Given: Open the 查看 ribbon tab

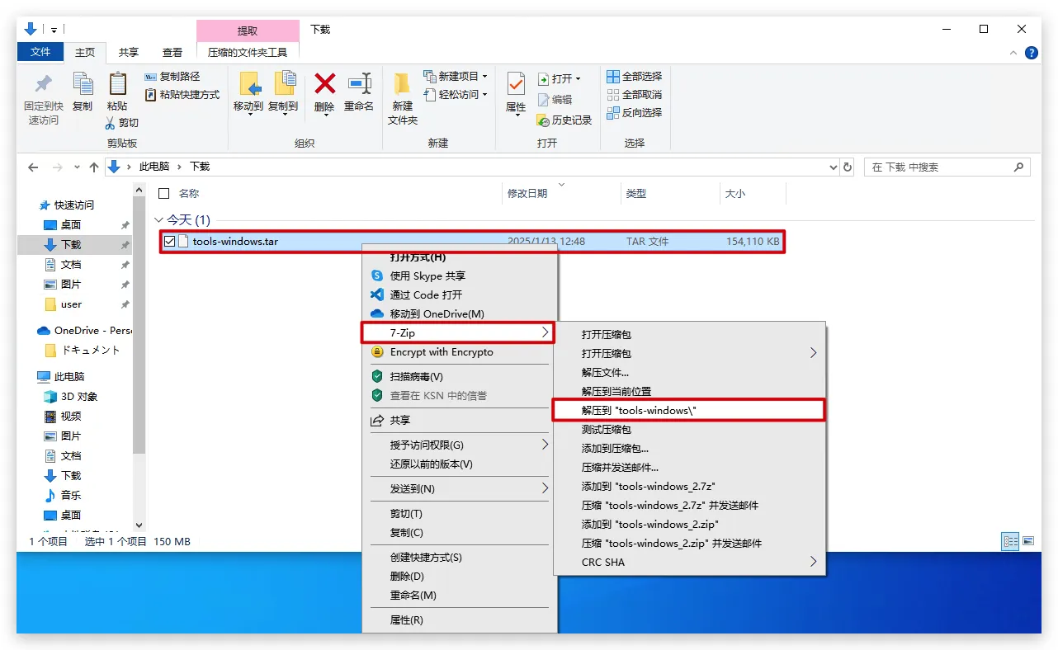Looking at the screenshot, I should [x=172, y=52].
